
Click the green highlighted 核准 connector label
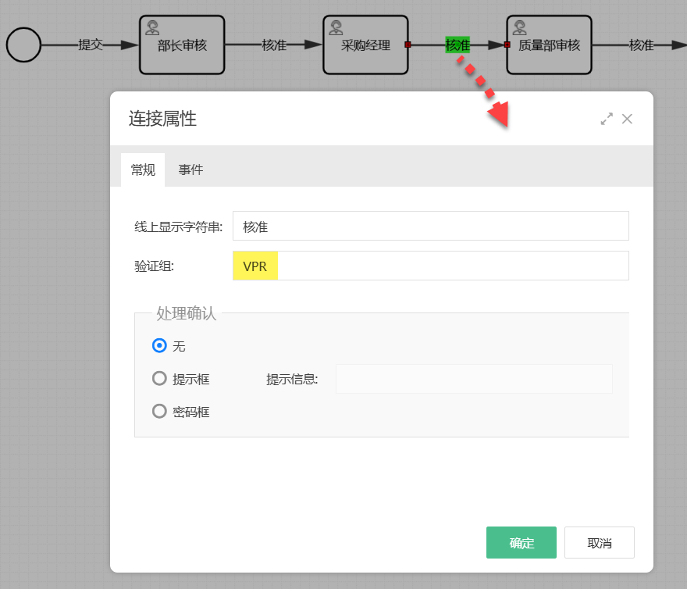pyautogui.click(x=457, y=45)
